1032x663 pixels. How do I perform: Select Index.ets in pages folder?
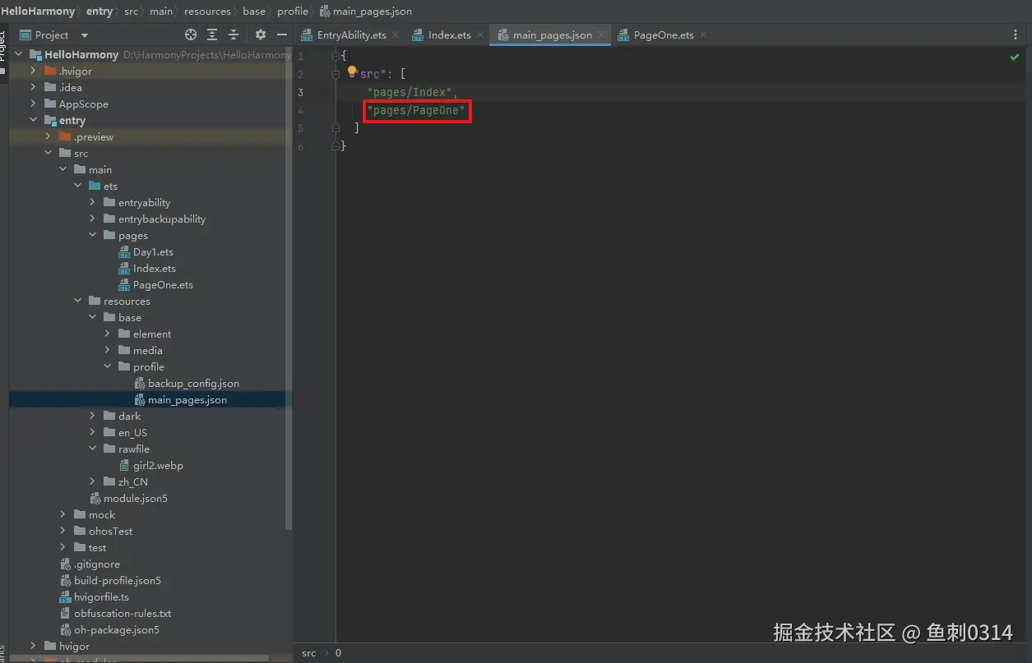click(154, 269)
